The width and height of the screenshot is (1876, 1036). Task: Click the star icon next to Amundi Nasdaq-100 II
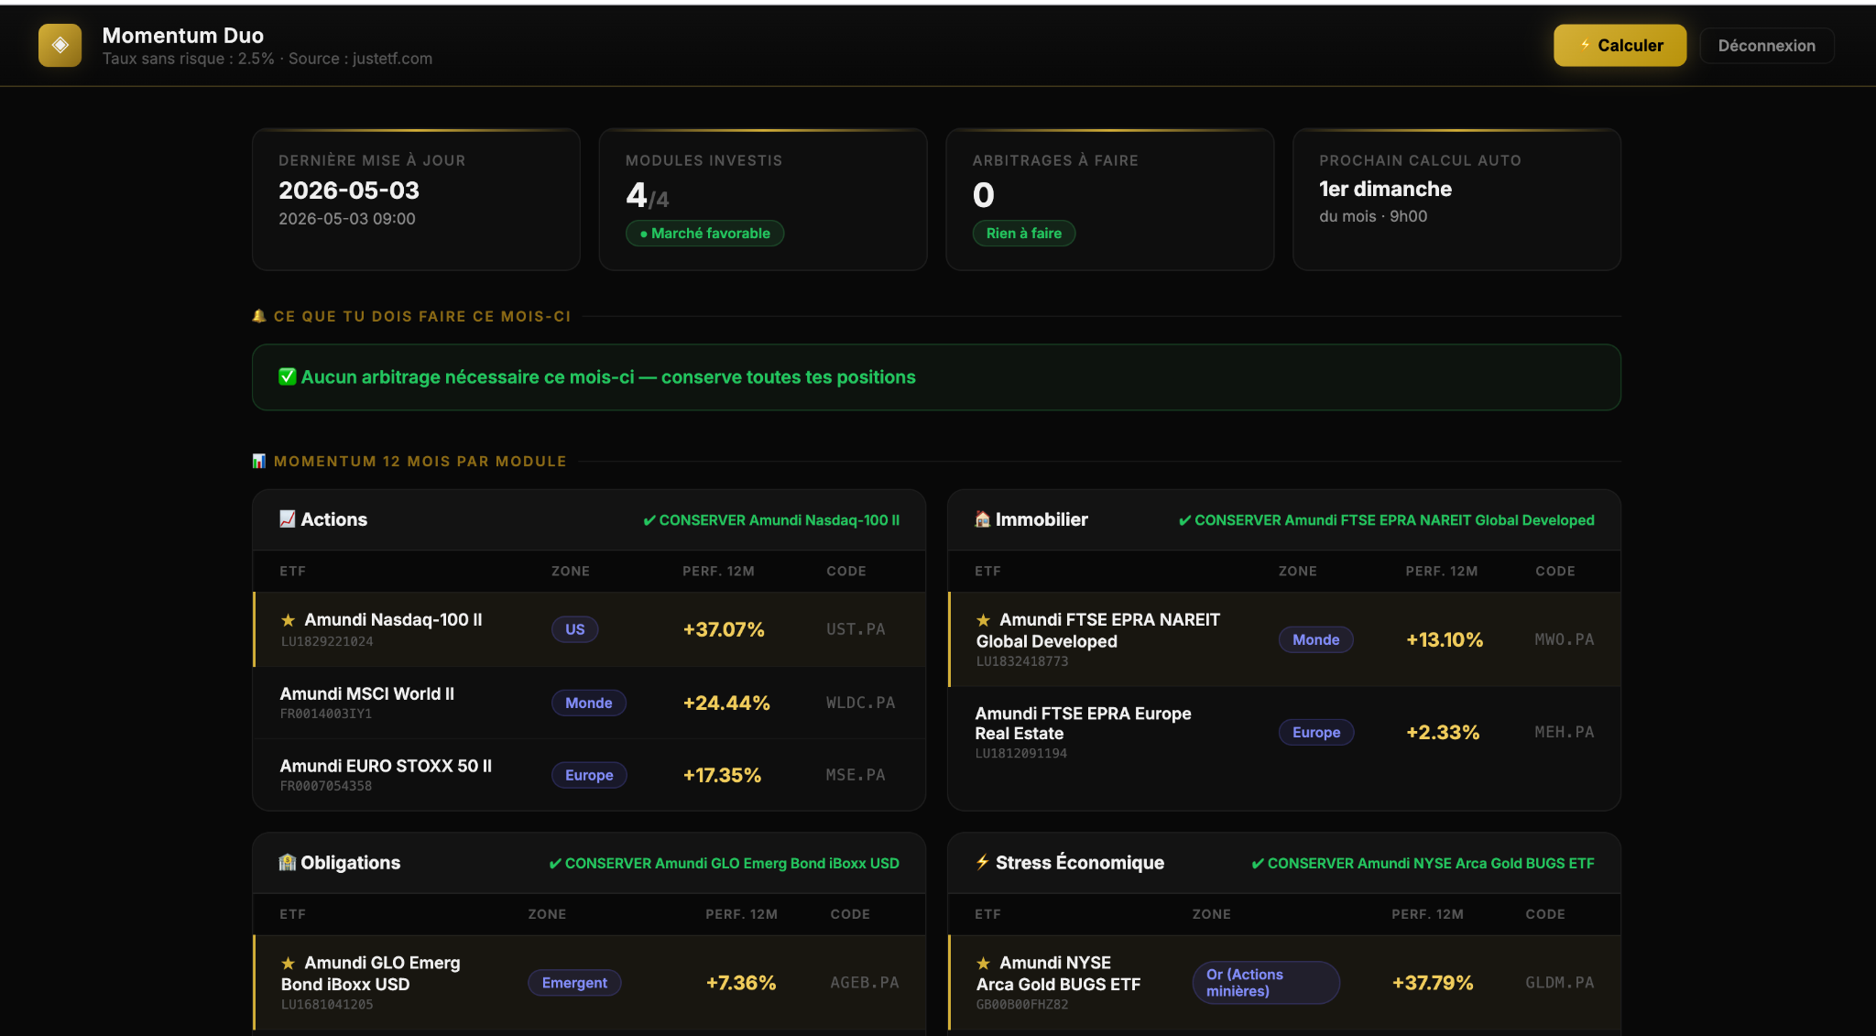(x=289, y=620)
